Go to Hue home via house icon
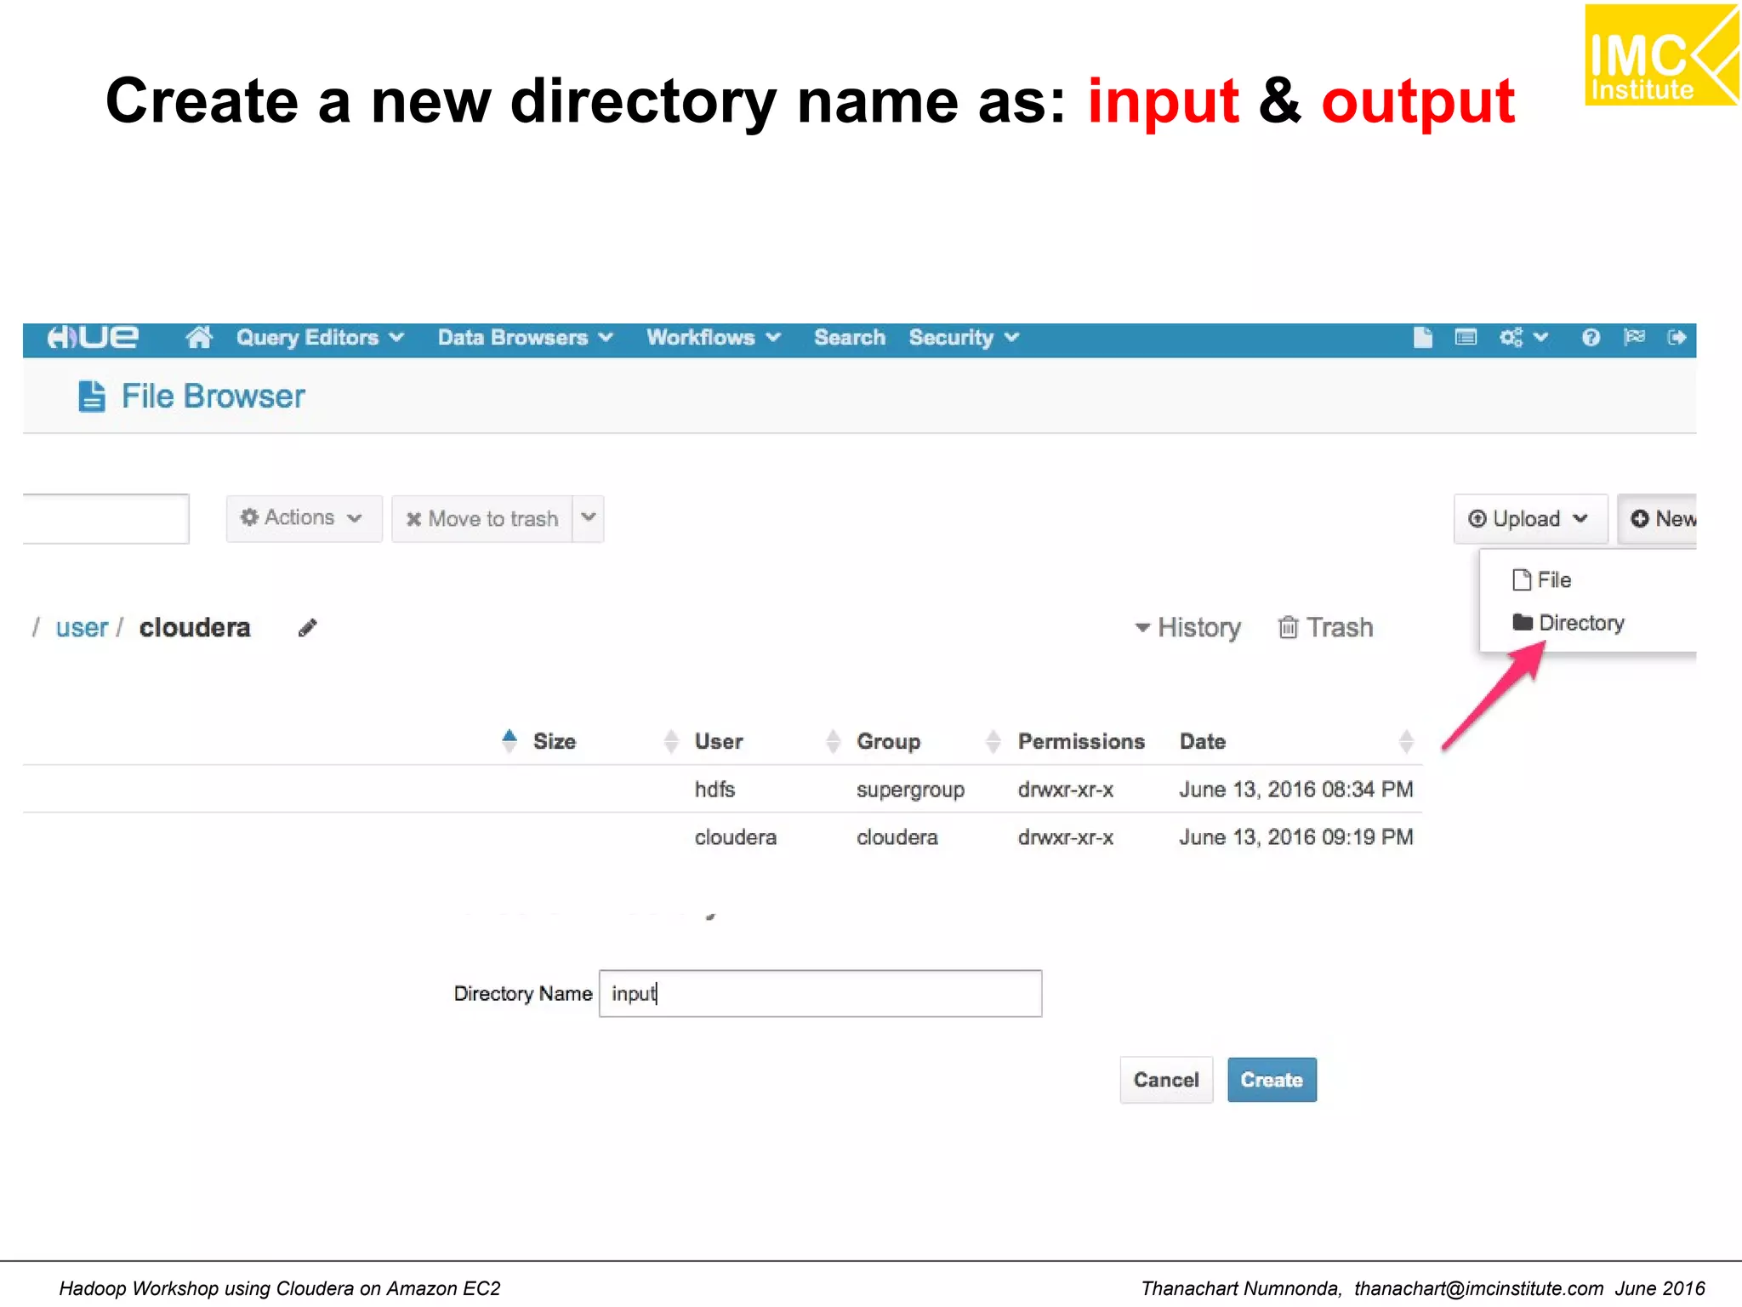The width and height of the screenshot is (1742, 1307). point(199,338)
